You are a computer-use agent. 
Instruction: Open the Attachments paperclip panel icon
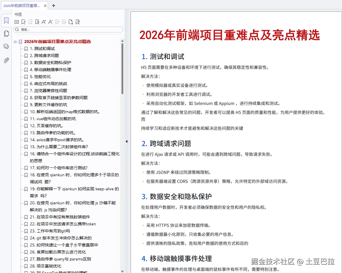pos(6,60)
